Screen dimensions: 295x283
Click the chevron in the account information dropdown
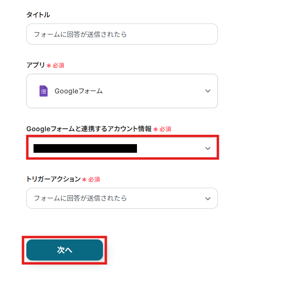(208, 148)
